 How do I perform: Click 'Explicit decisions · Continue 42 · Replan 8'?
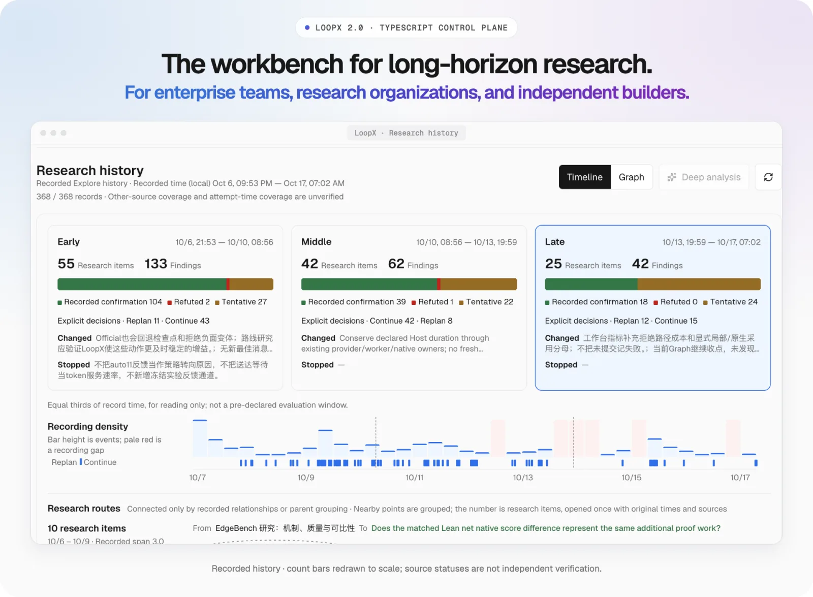click(377, 321)
